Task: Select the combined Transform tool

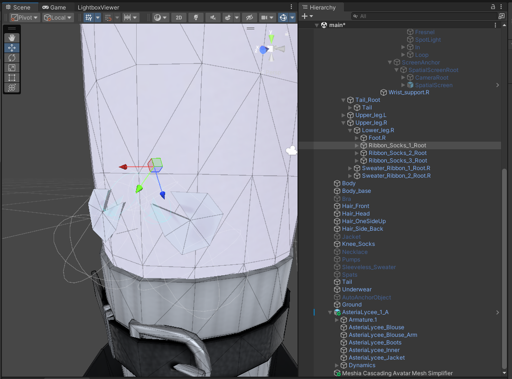Action: (x=12, y=88)
